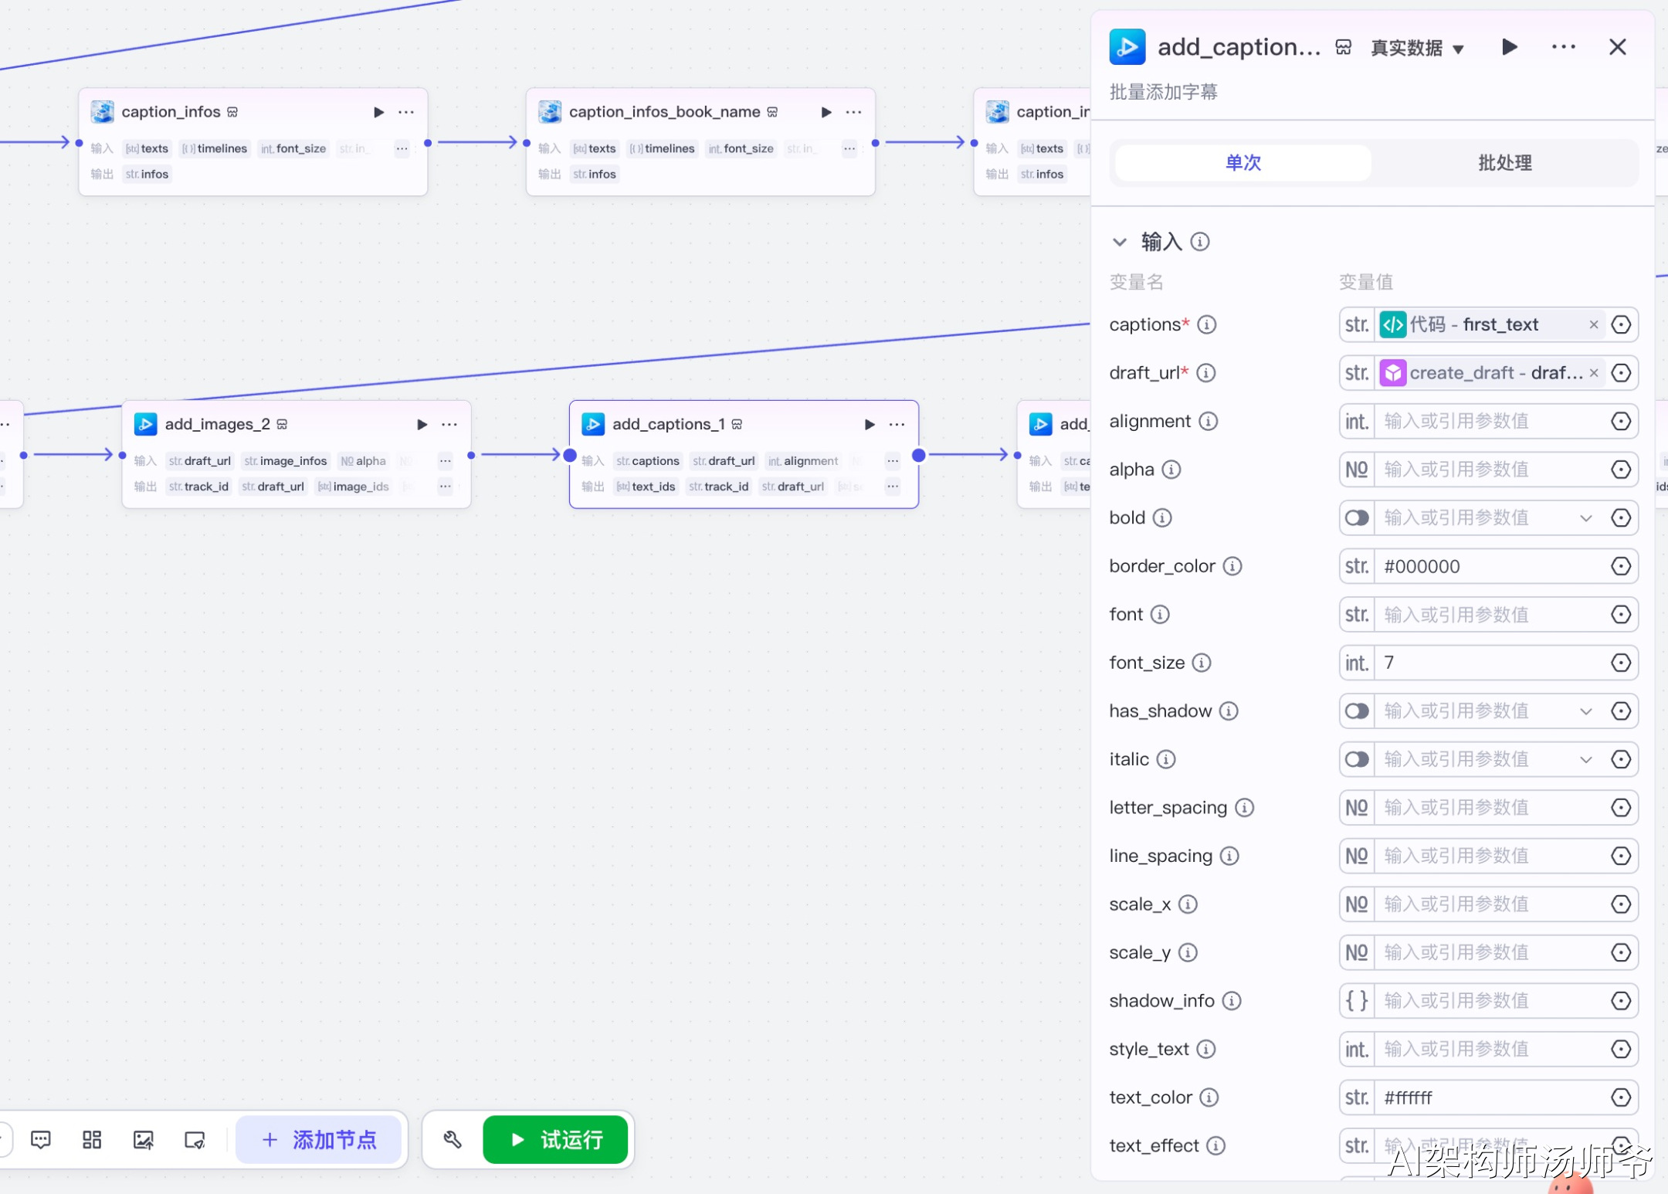This screenshot has width=1668, height=1194.
Task: Toggle the italic switch
Action: (1357, 759)
